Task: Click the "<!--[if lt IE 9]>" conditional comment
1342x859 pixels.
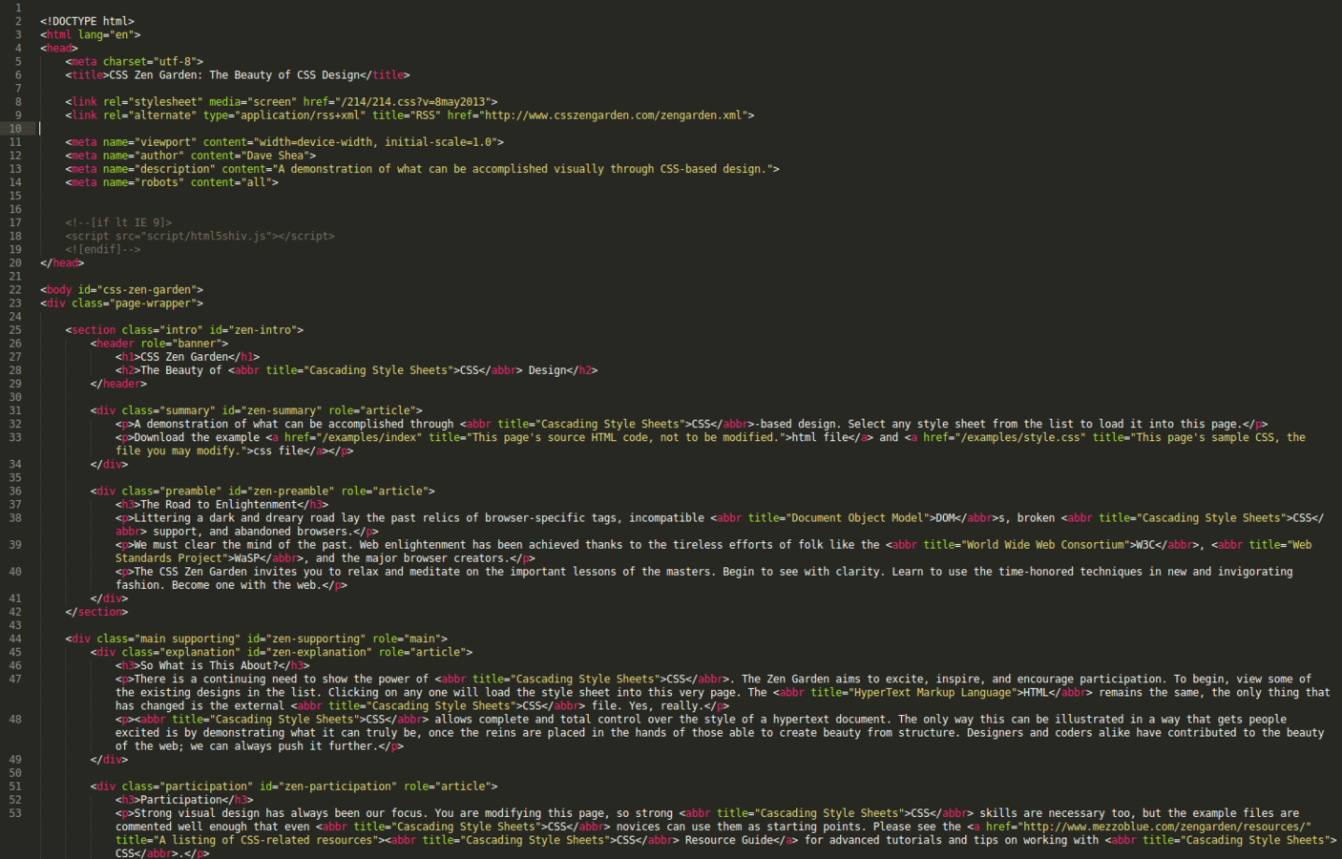Action: point(118,222)
